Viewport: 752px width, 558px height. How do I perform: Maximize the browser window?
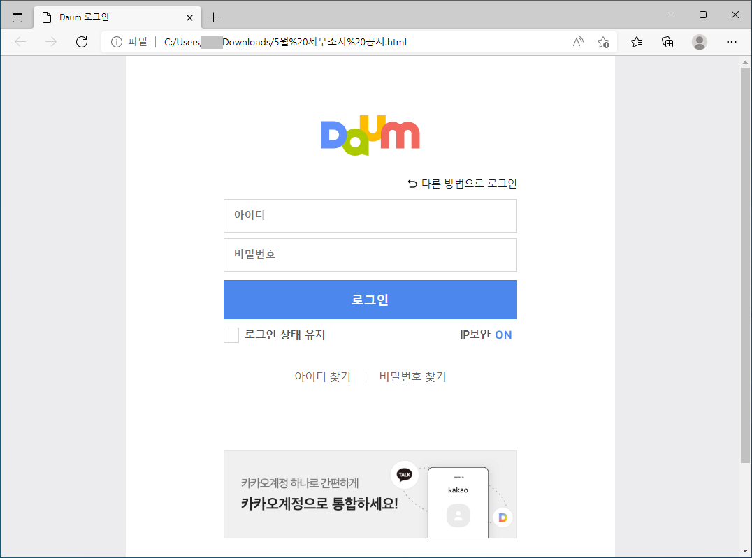(702, 15)
